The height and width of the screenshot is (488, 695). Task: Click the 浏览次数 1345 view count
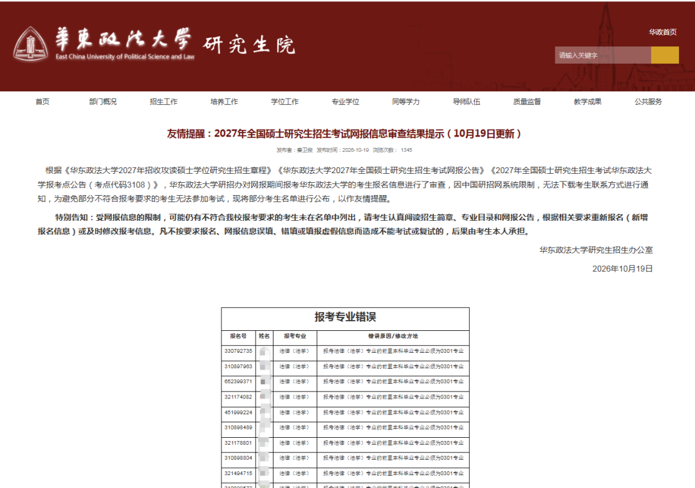[393, 150]
